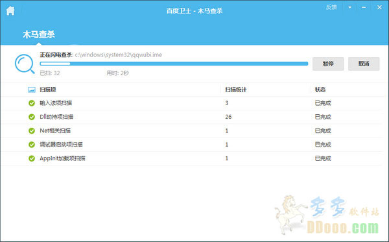
Task: Click the count 26 for Dll劫持项扫描
Action: coord(228,117)
